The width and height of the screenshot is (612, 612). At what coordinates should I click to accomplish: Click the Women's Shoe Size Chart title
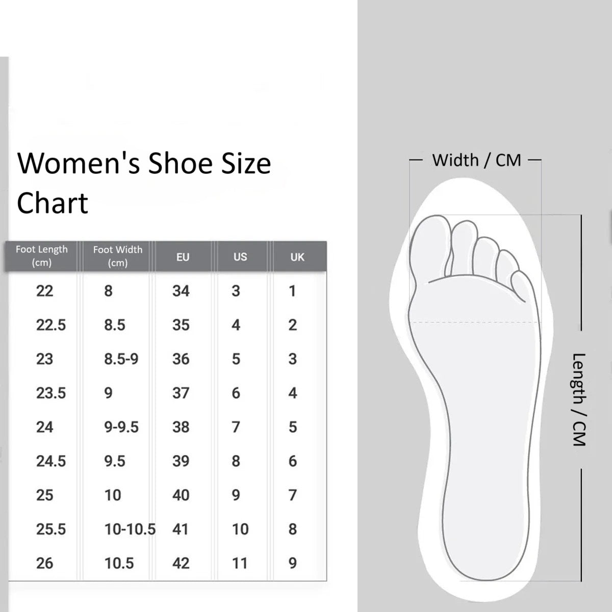tap(143, 183)
